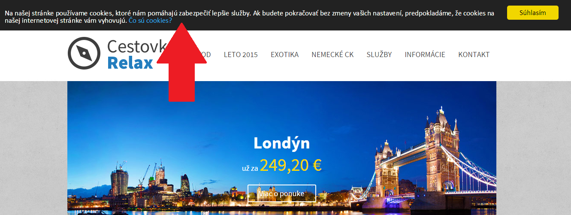The width and height of the screenshot is (571, 215).
Task: Navigate to the INFORMÁCIE page
Action: (425, 55)
